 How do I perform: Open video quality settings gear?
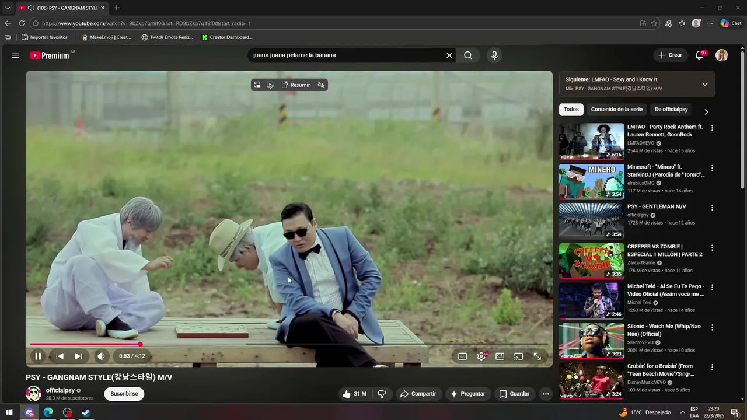(481, 356)
